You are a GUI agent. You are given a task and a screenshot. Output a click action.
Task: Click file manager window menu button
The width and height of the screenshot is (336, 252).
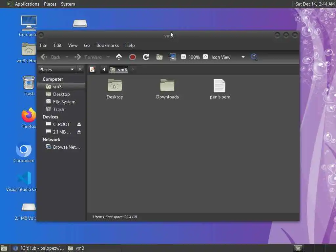(x=41, y=35)
